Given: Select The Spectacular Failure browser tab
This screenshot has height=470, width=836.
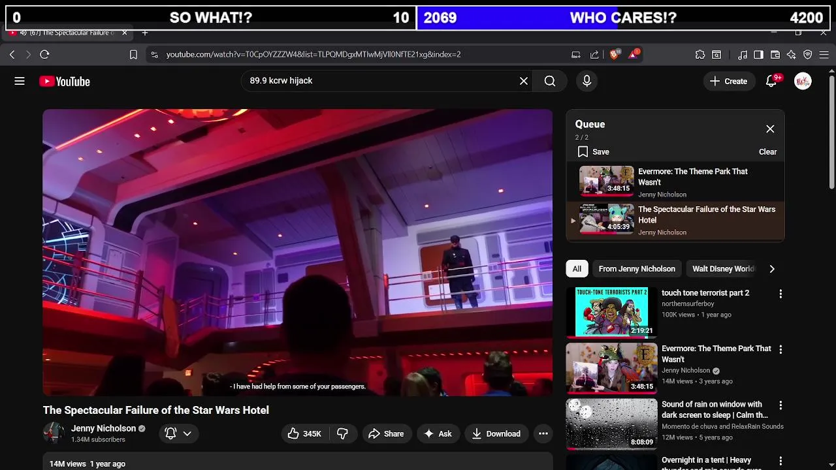Looking at the screenshot, I should [69, 33].
